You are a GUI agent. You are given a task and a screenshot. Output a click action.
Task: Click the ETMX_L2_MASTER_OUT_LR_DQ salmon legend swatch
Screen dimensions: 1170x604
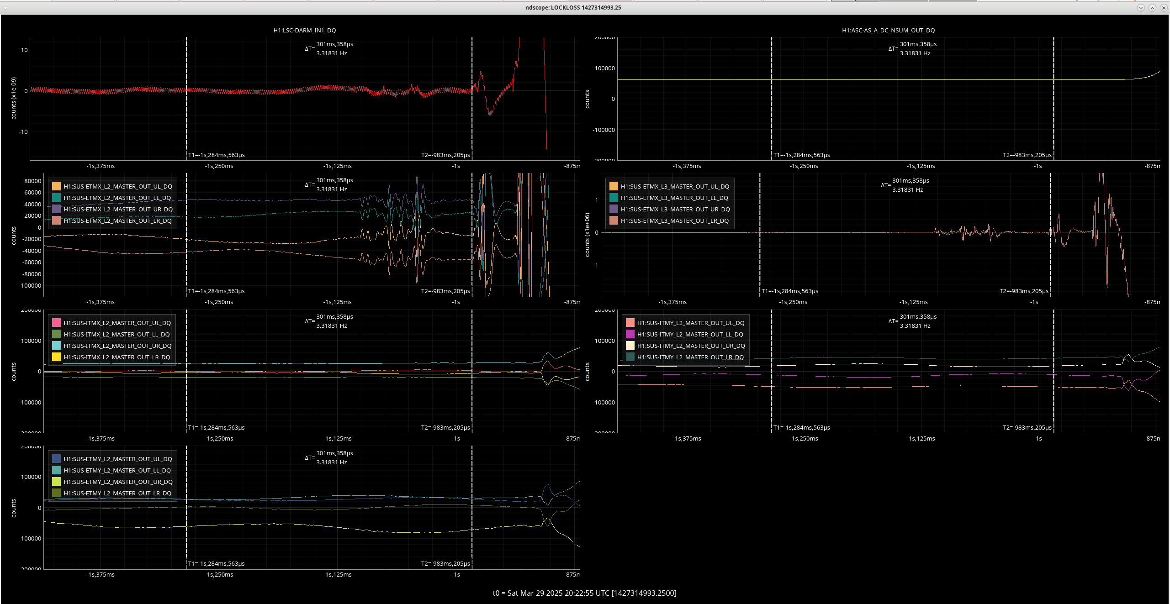point(56,221)
